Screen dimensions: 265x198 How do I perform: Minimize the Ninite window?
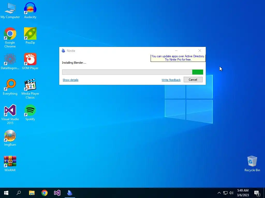176,51
